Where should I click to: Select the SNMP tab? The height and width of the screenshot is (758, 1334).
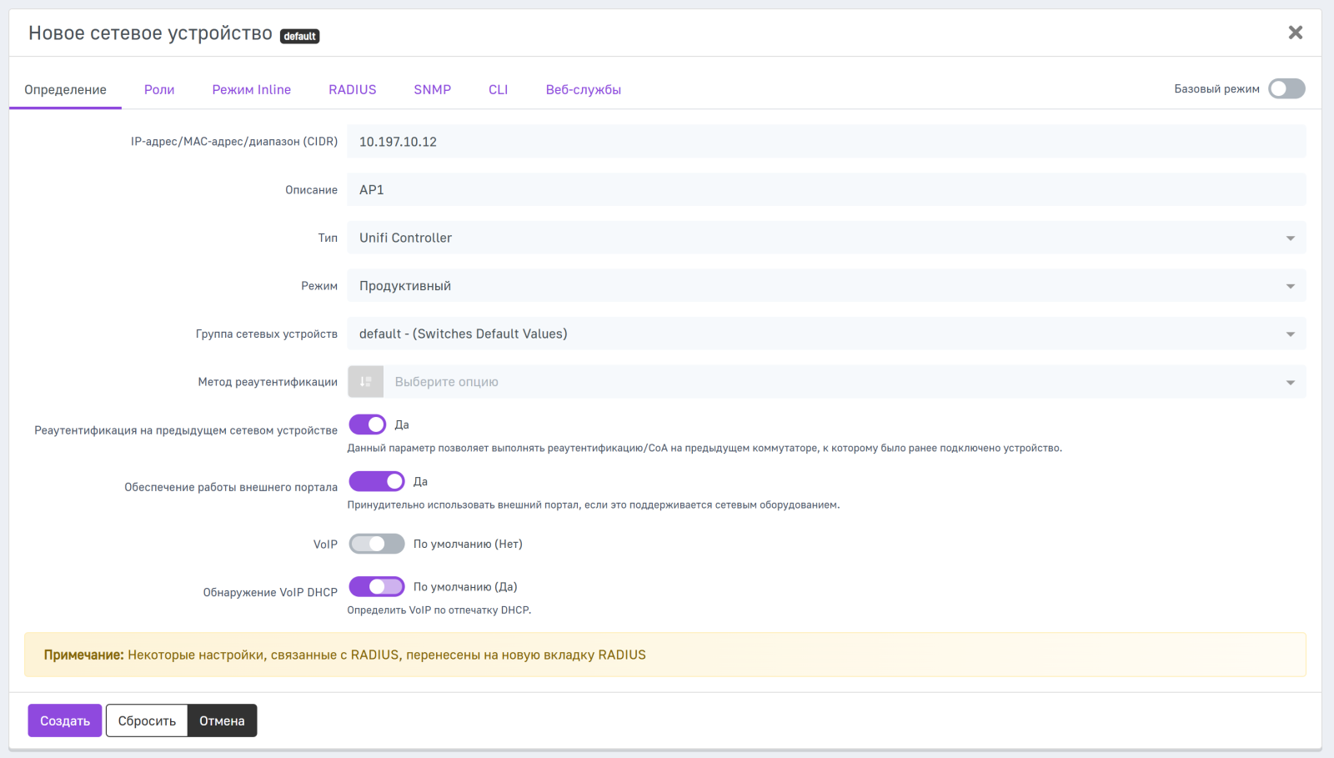pos(432,90)
